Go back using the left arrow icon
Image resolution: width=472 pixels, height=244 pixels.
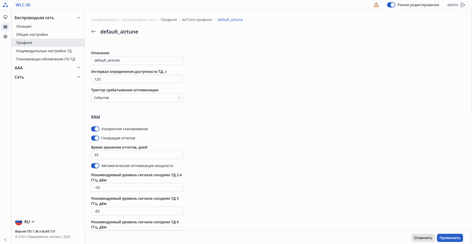(94, 31)
